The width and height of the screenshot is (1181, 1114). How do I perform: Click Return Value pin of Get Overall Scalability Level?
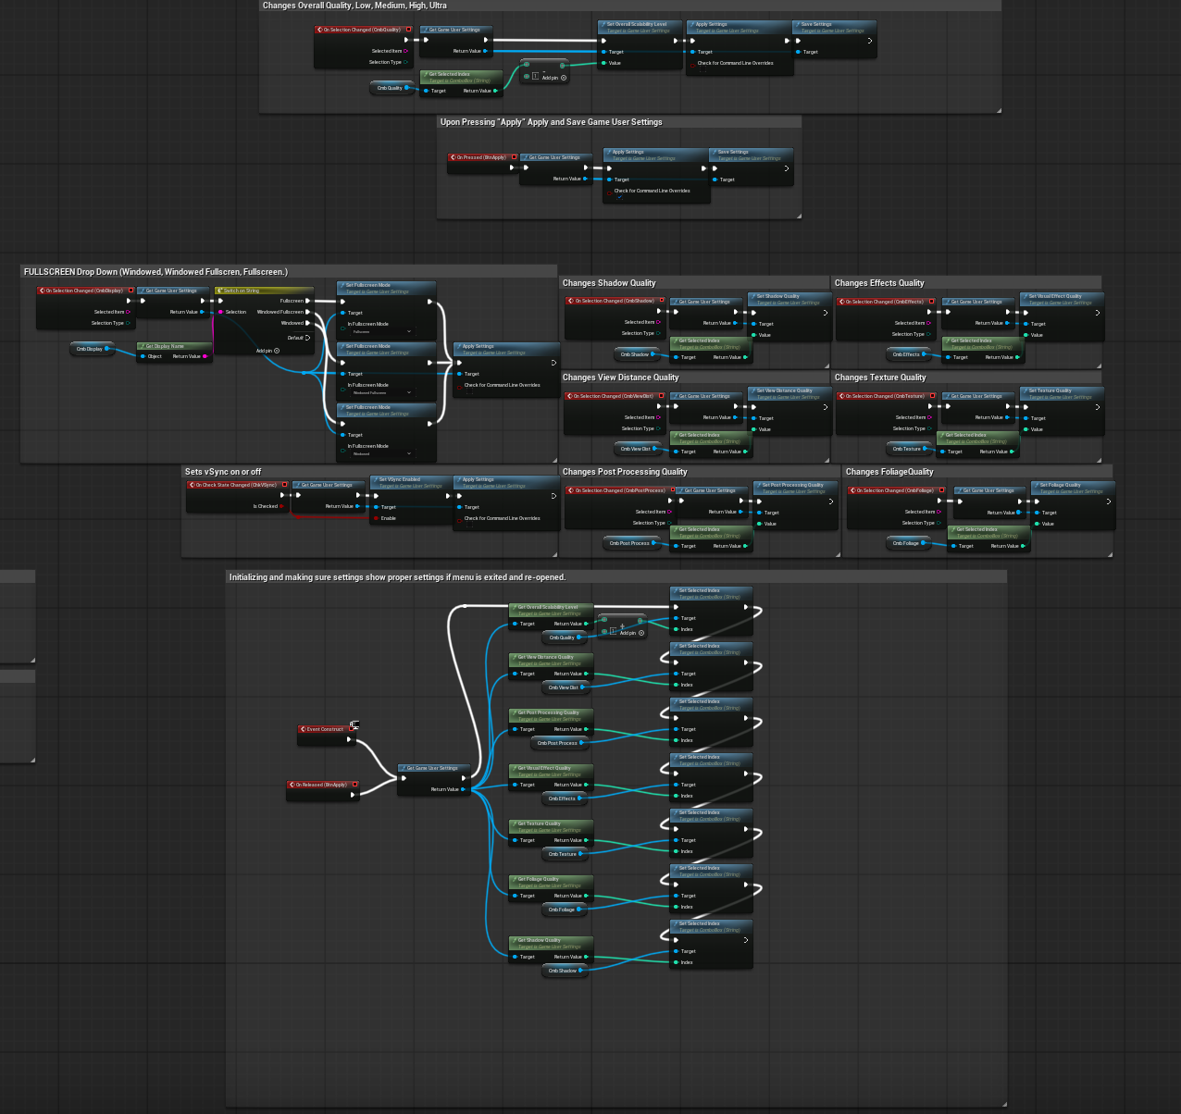(587, 624)
